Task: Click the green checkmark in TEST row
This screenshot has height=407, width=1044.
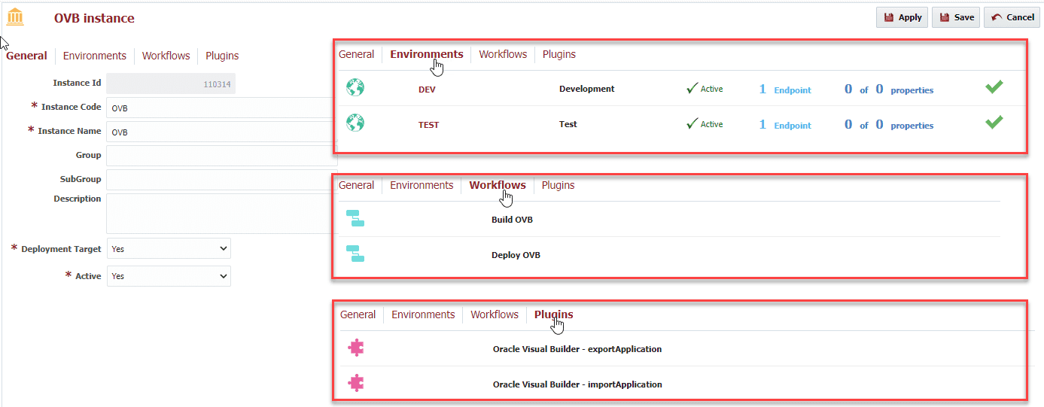Action: click(994, 122)
